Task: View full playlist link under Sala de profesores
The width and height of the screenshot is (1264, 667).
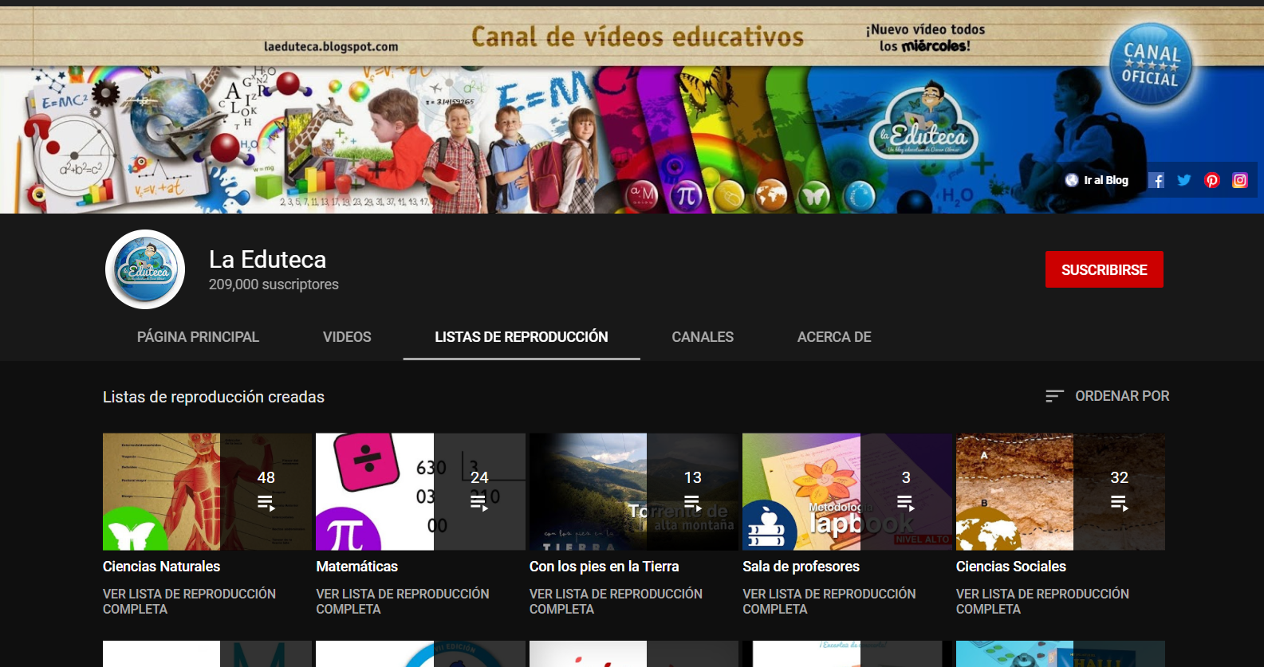Action: (x=829, y=602)
